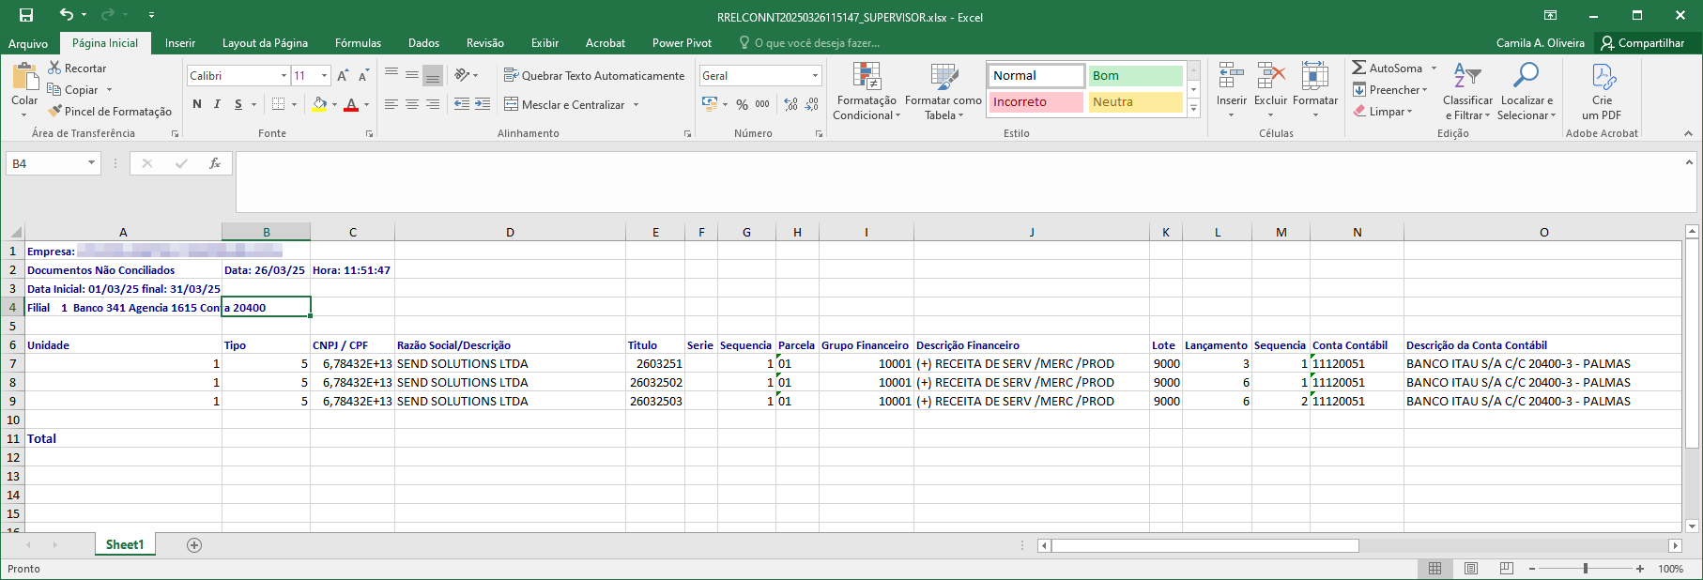
Task: Toggle Quebrar Texto Automaticamente
Action: point(594,75)
